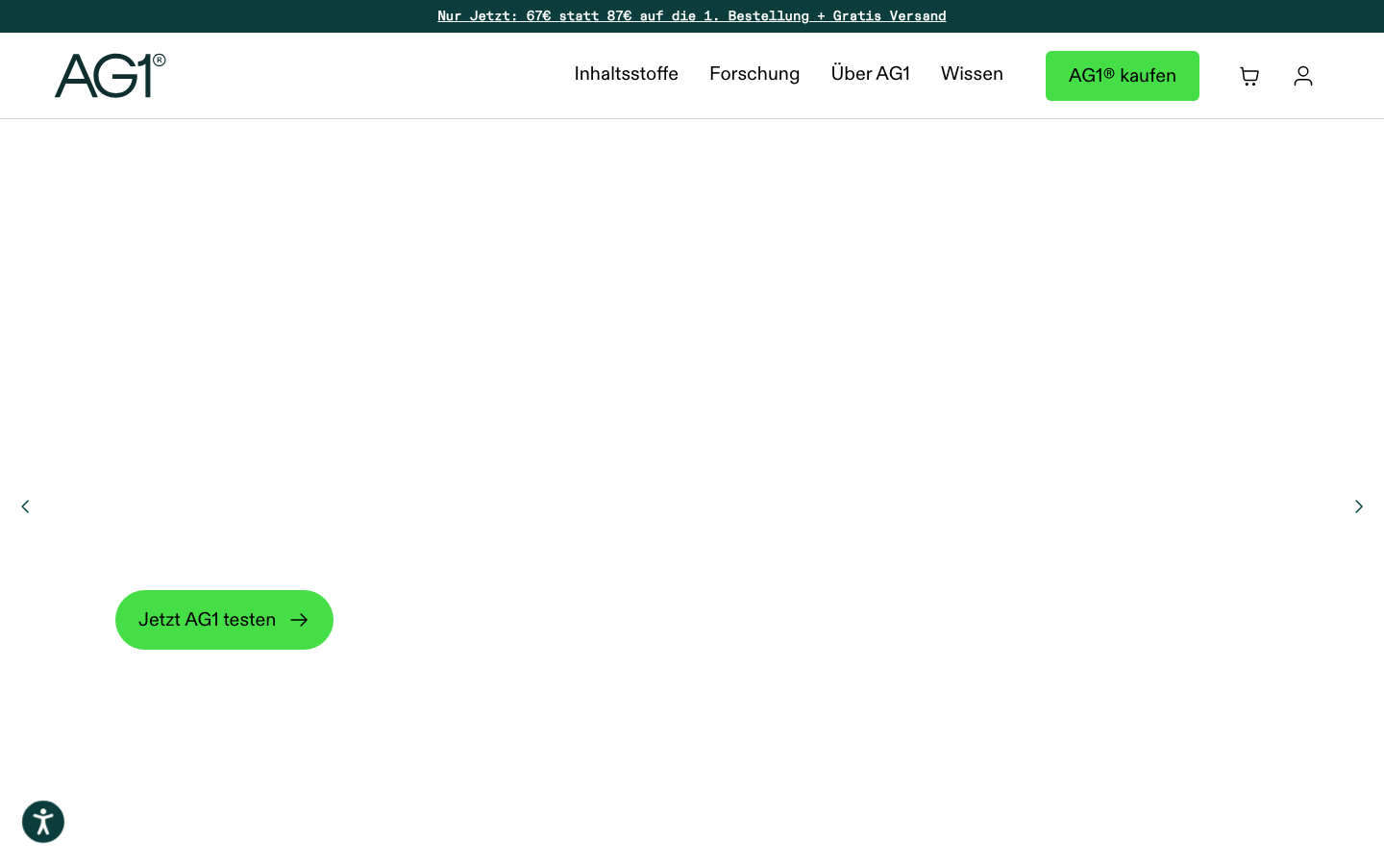Open Wissen menu item
Viewport: 1384px width, 865px height.
pyautogui.click(x=972, y=74)
